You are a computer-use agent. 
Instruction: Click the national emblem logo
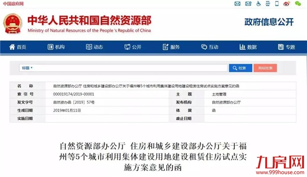pos(13,24)
